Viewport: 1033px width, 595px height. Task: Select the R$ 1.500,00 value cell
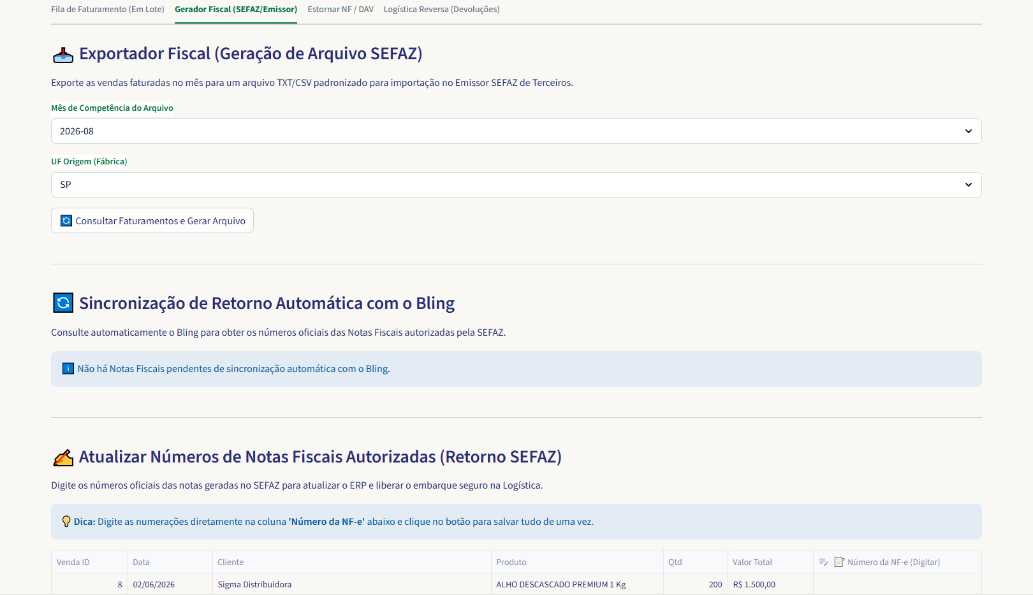click(770, 584)
